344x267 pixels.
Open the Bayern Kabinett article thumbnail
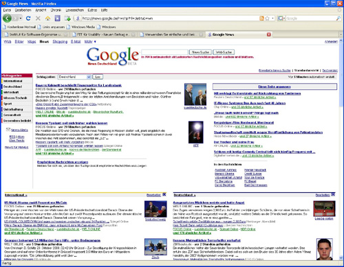point(195,94)
